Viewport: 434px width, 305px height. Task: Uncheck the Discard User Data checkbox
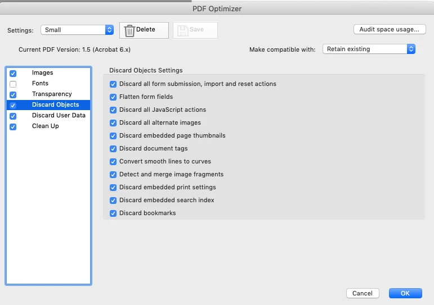pyautogui.click(x=13, y=116)
